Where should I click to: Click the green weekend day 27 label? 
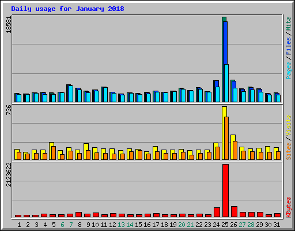point(242,225)
